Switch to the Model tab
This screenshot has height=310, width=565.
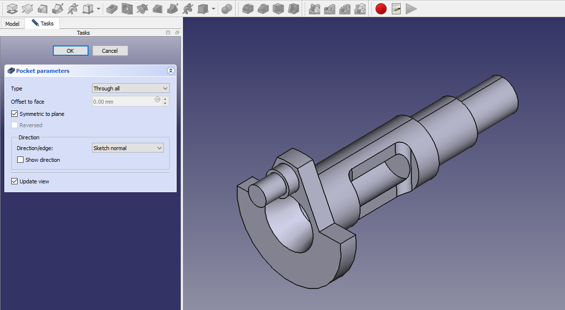12,23
